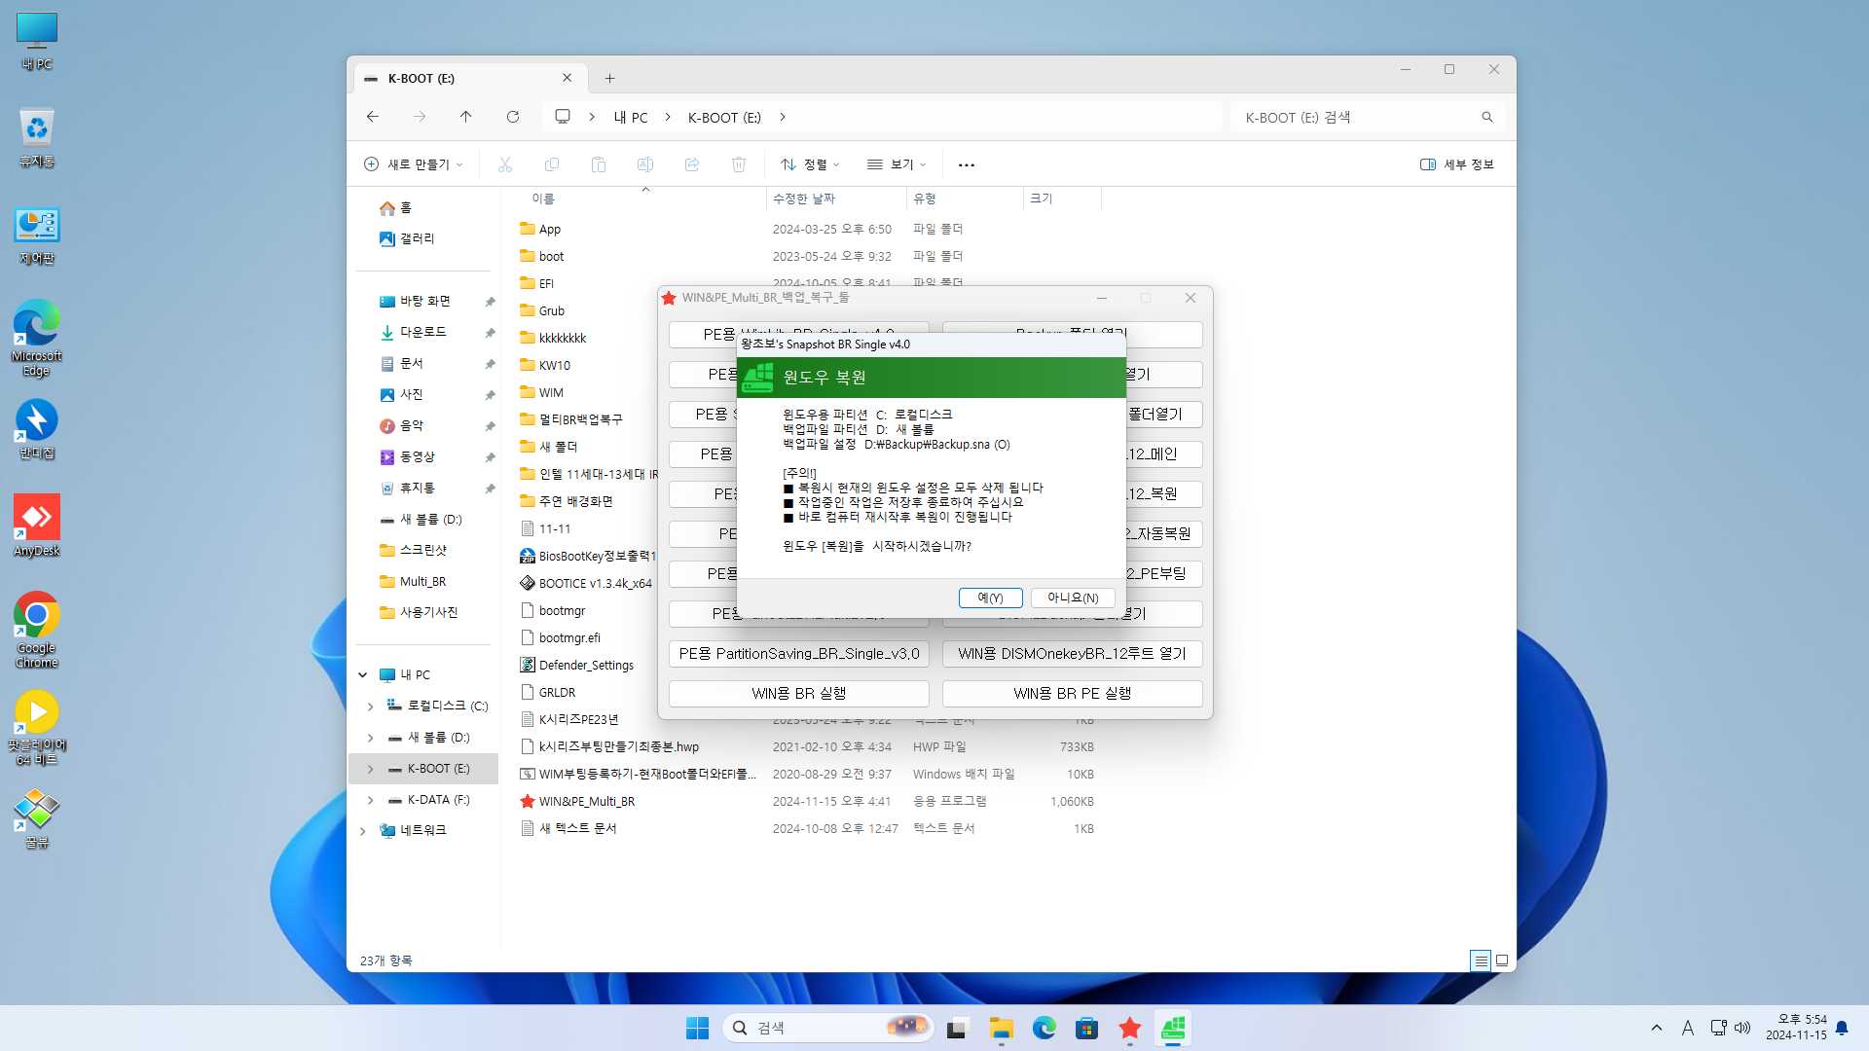
Task: Click the taskbar 검색 search box
Action: coord(827,1028)
